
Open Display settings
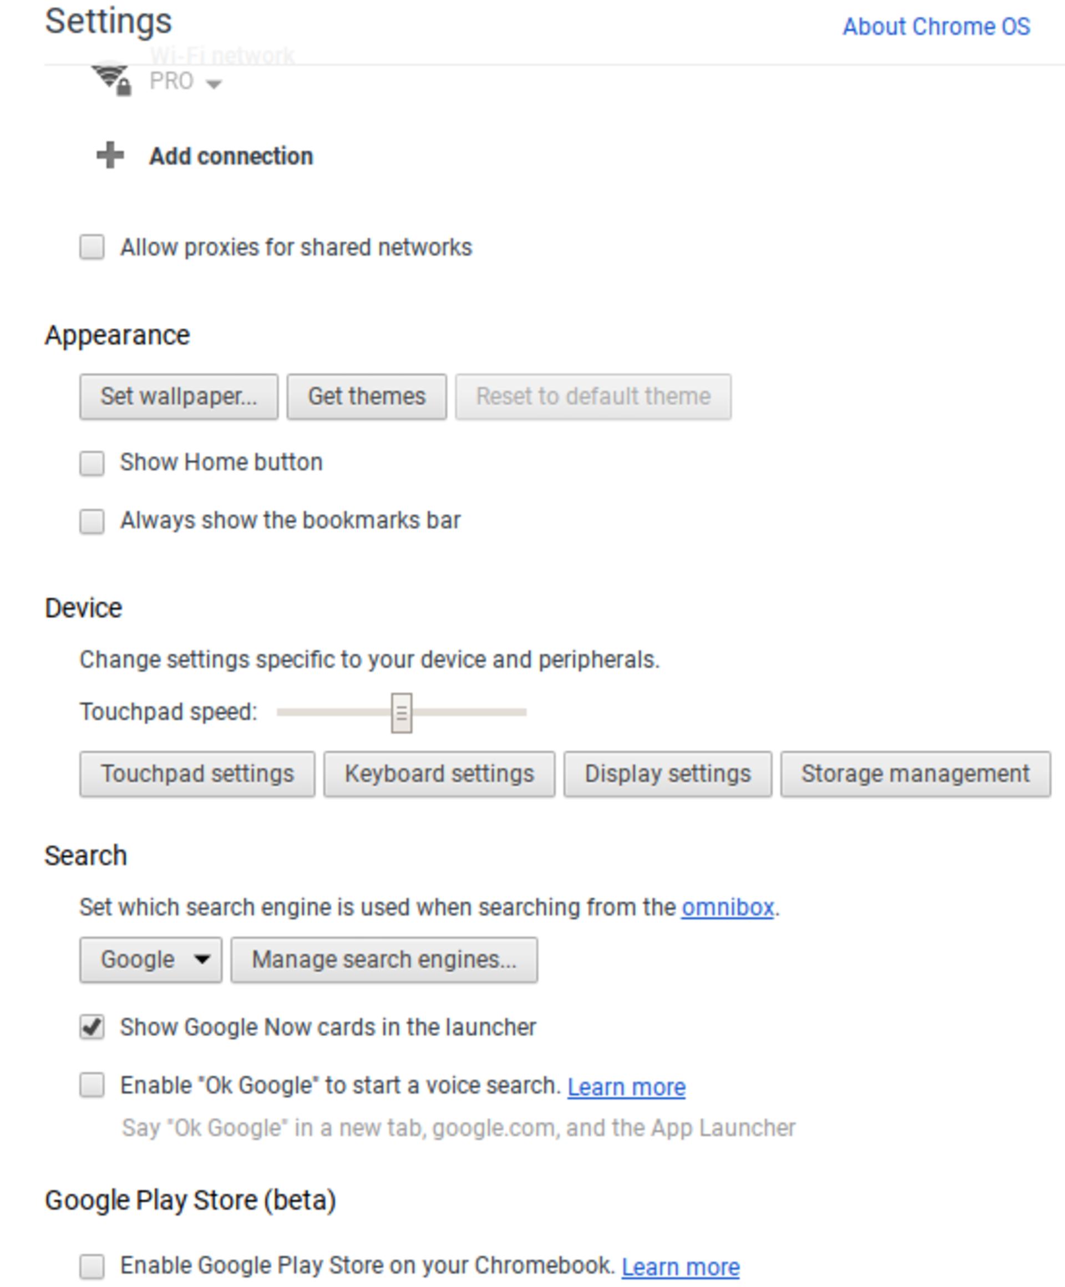(x=668, y=774)
